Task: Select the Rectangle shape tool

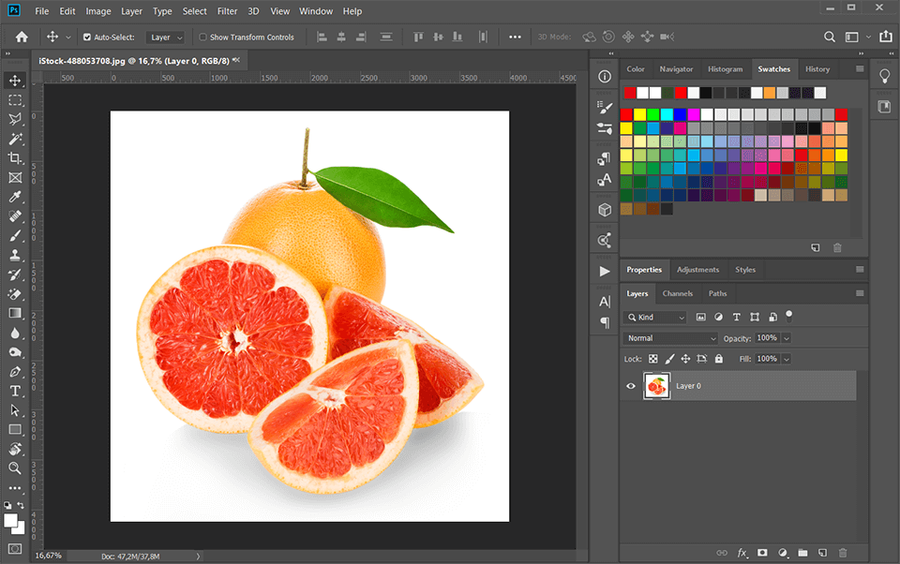Action: 16,430
